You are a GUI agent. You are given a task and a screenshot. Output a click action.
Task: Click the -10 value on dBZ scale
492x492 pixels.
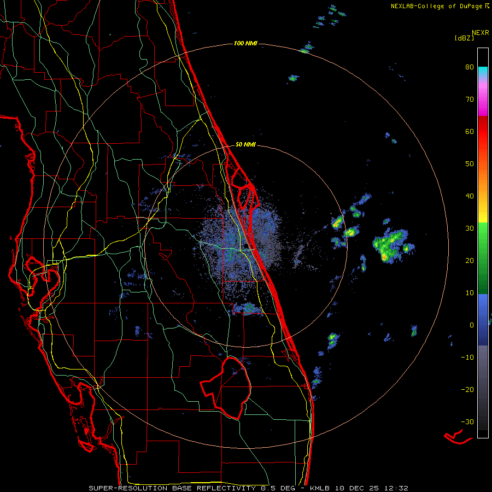(467, 358)
